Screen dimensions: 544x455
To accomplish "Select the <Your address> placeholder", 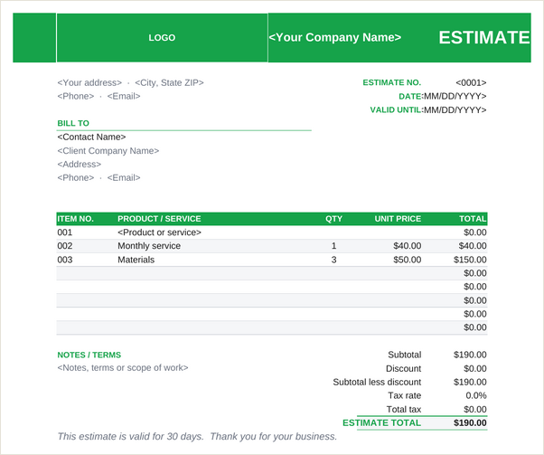I will [x=89, y=82].
